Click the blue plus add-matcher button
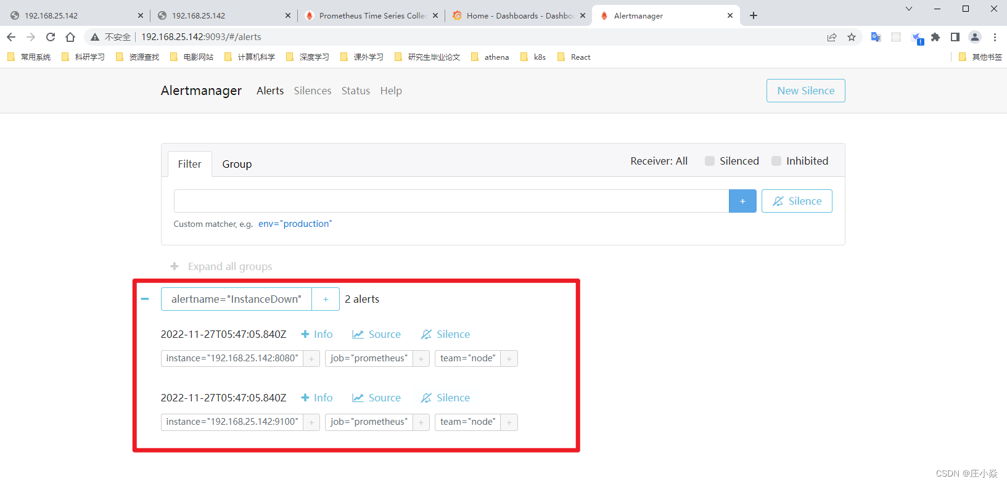 pyautogui.click(x=742, y=201)
